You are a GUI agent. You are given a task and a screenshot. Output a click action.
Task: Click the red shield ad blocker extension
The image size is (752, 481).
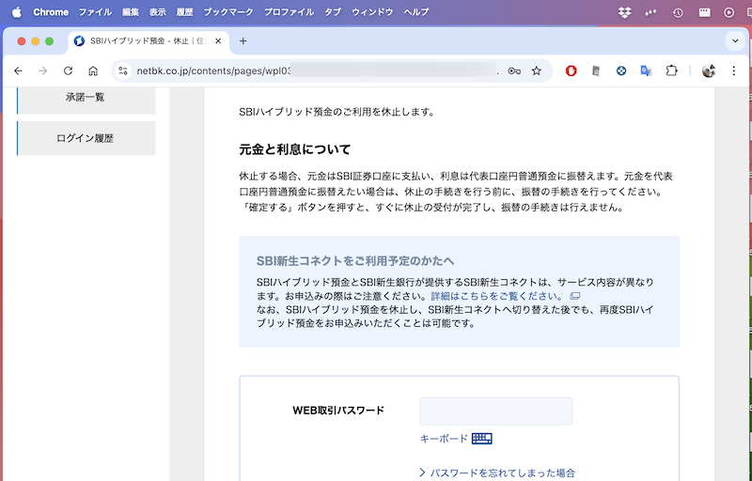[571, 70]
